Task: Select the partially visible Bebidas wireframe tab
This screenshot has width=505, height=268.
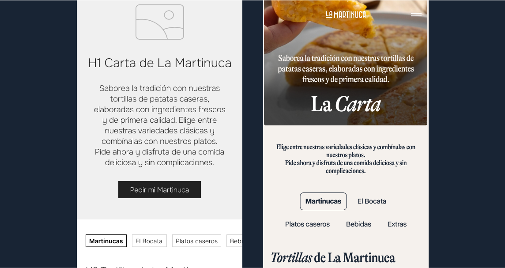Action: [x=234, y=241]
